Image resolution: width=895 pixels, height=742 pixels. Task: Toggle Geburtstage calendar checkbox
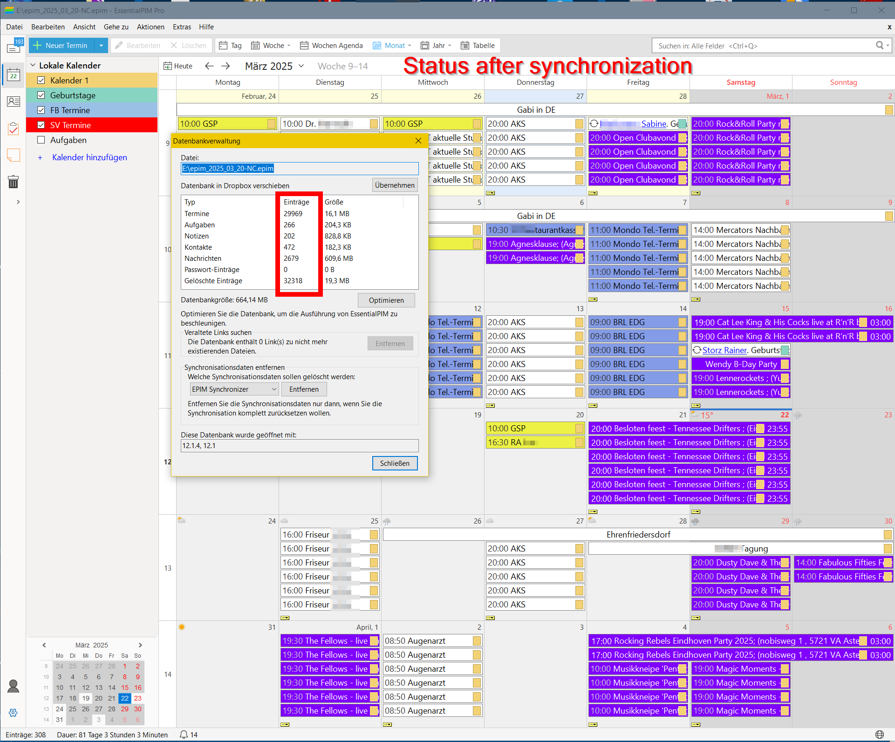click(x=41, y=95)
